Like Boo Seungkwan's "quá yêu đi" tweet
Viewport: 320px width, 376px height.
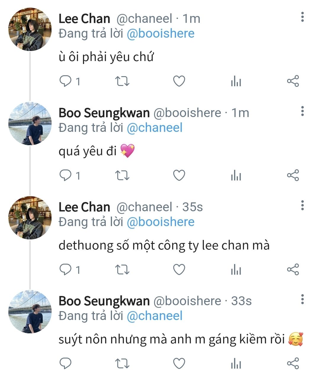[x=179, y=175]
